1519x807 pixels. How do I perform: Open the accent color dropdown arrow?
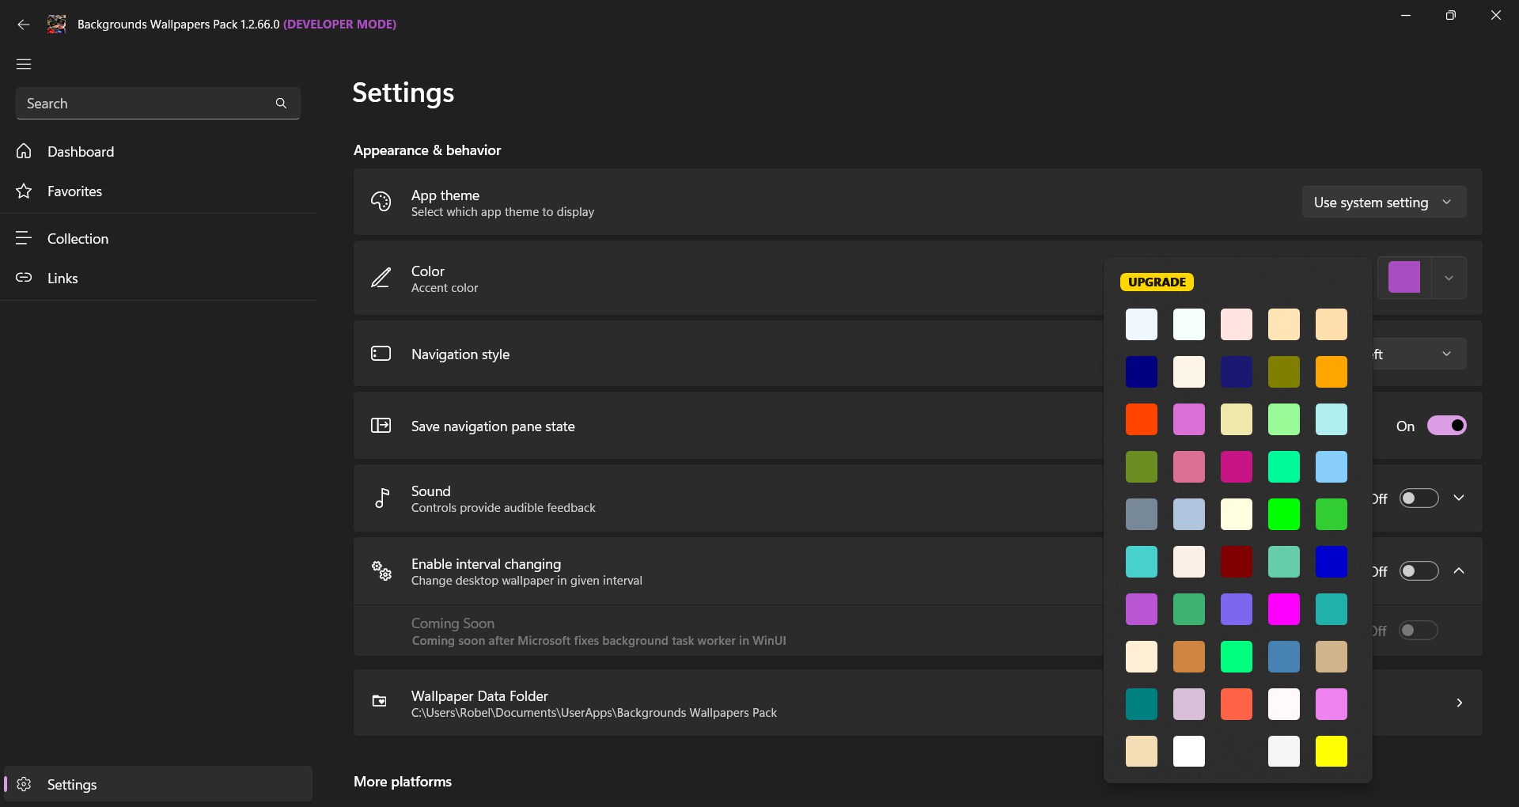tap(1449, 278)
